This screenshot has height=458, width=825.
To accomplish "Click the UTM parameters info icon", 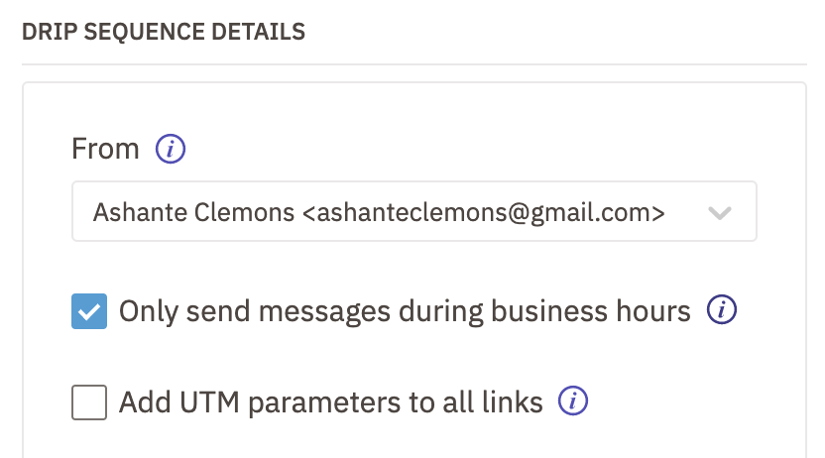I will click(573, 401).
